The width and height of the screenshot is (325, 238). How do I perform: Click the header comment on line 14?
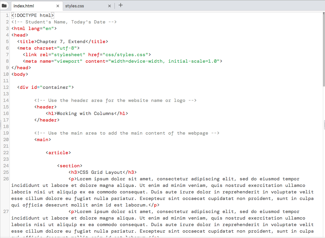[116, 100]
